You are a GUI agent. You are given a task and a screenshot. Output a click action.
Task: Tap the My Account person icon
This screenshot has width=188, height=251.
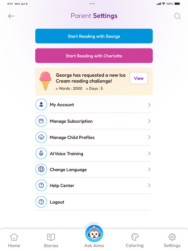pyautogui.click(x=41, y=105)
